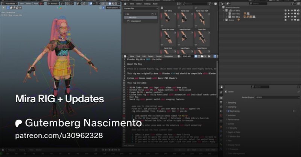The width and height of the screenshot is (301, 157).
Task: Open the Current File library dropdown
Action: [141, 8]
